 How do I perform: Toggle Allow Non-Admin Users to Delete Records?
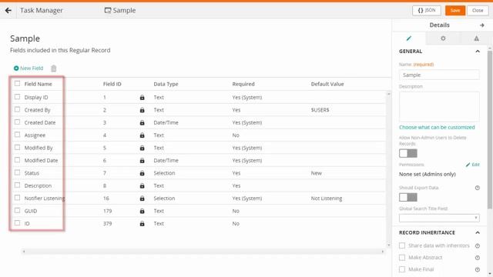point(408,153)
